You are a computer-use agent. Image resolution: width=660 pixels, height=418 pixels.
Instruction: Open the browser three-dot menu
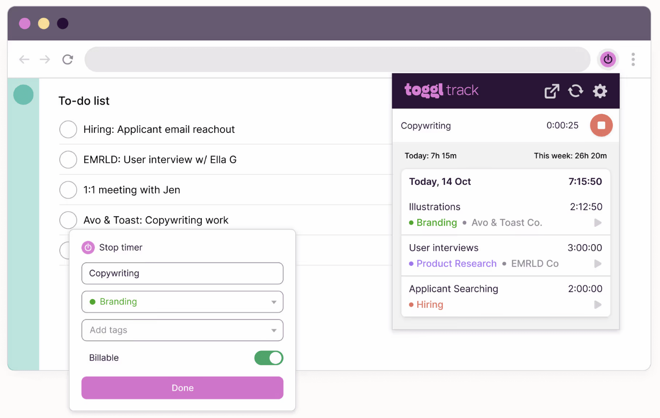pyautogui.click(x=633, y=59)
